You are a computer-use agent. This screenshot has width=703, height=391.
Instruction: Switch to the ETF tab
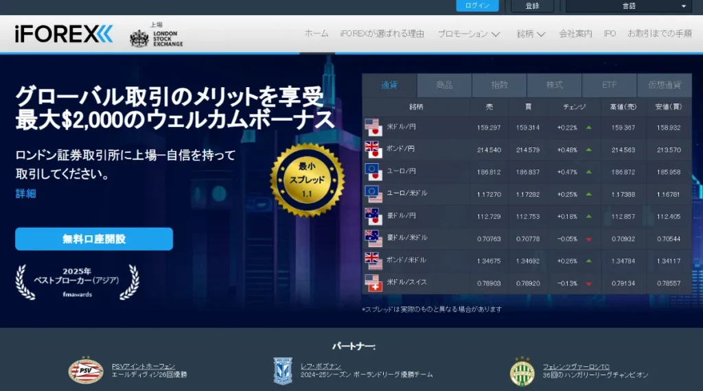(x=610, y=85)
